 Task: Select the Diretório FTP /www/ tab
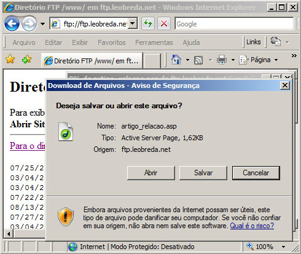[92, 61]
